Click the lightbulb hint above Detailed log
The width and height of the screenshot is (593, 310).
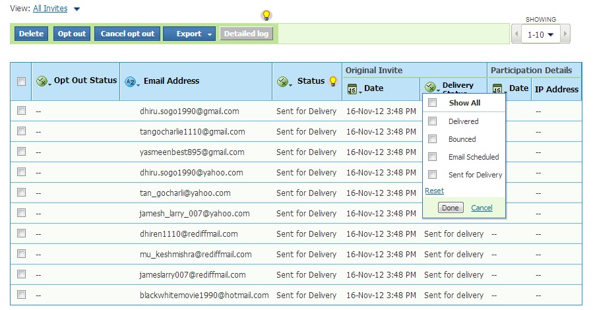tap(266, 15)
